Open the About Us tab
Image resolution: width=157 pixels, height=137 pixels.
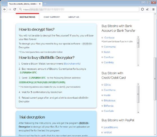point(74,17)
